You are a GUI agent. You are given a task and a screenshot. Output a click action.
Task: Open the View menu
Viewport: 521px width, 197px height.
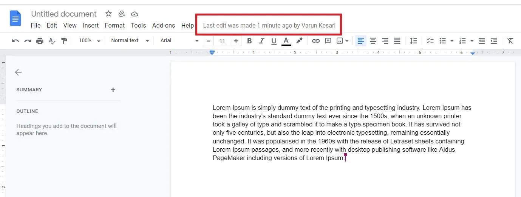click(70, 25)
